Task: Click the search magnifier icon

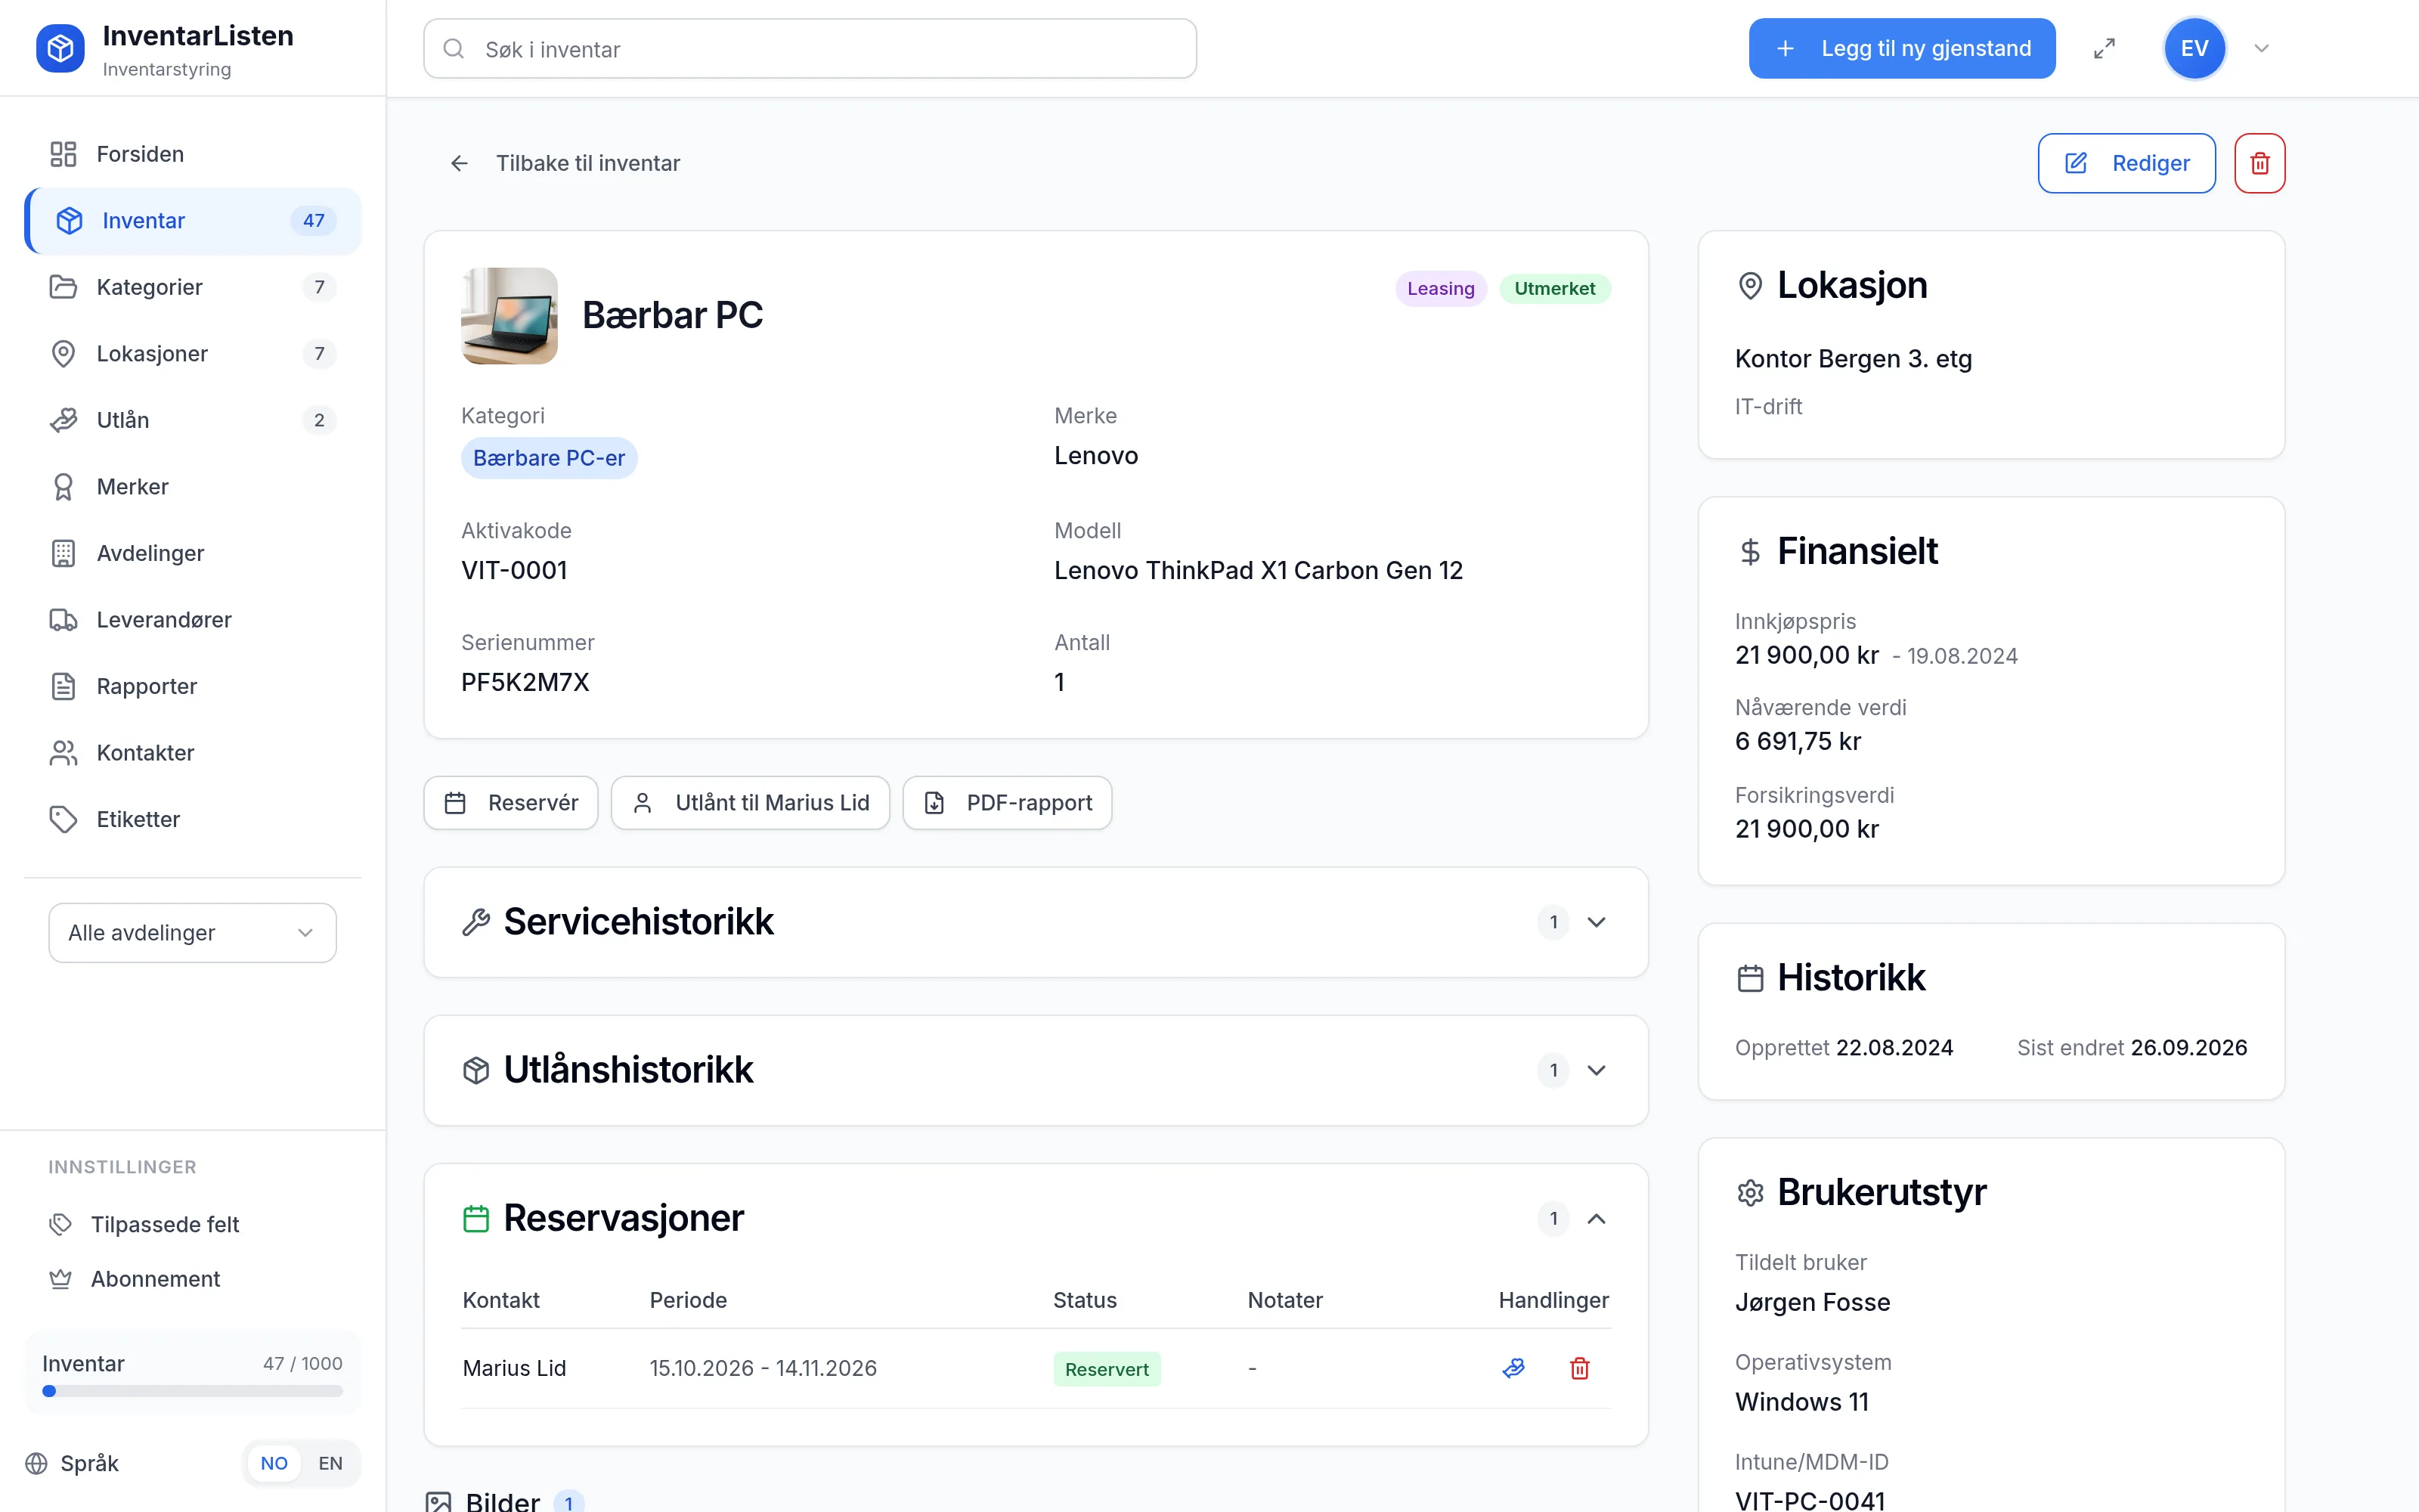Action: coord(454,48)
